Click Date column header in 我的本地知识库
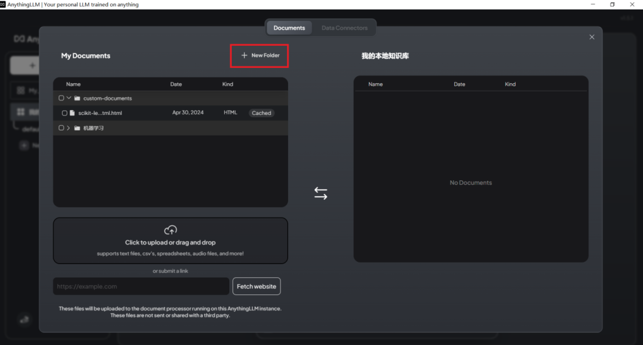This screenshot has width=643, height=345. (459, 84)
